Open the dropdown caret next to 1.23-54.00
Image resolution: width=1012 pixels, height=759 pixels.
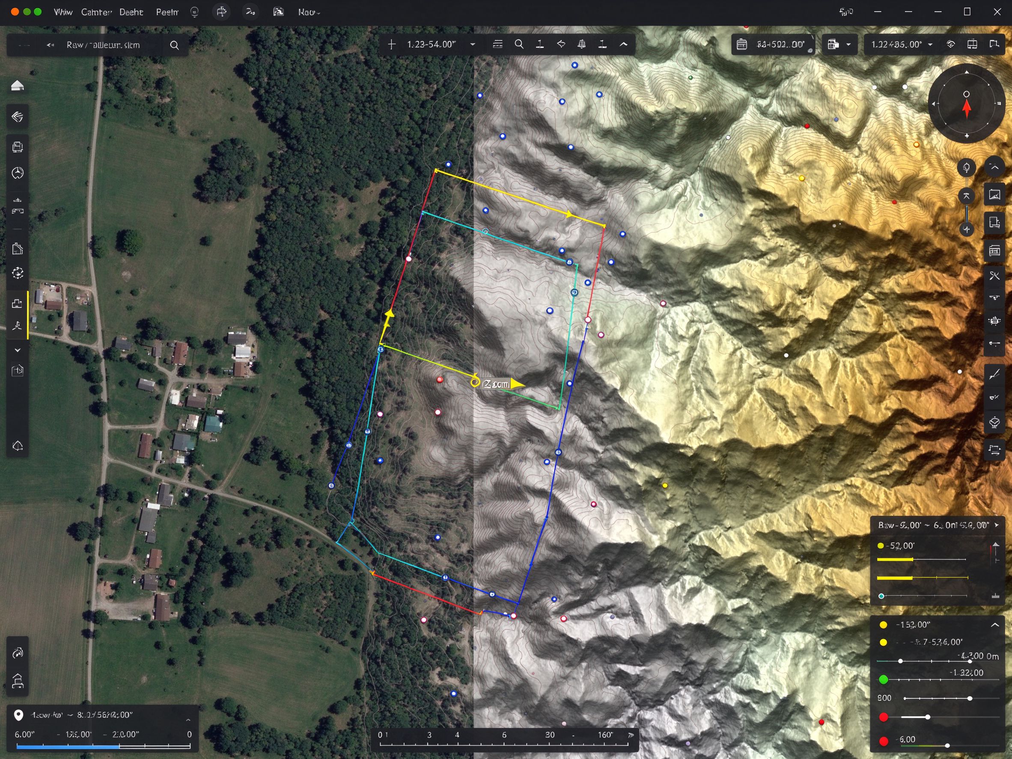473,45
